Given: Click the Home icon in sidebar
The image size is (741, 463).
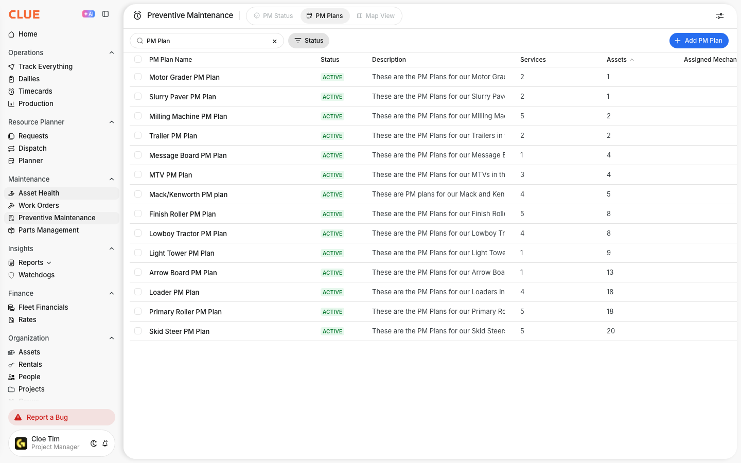Looking at the screenshot, I should pyautogui.click(x=11, y=34).
